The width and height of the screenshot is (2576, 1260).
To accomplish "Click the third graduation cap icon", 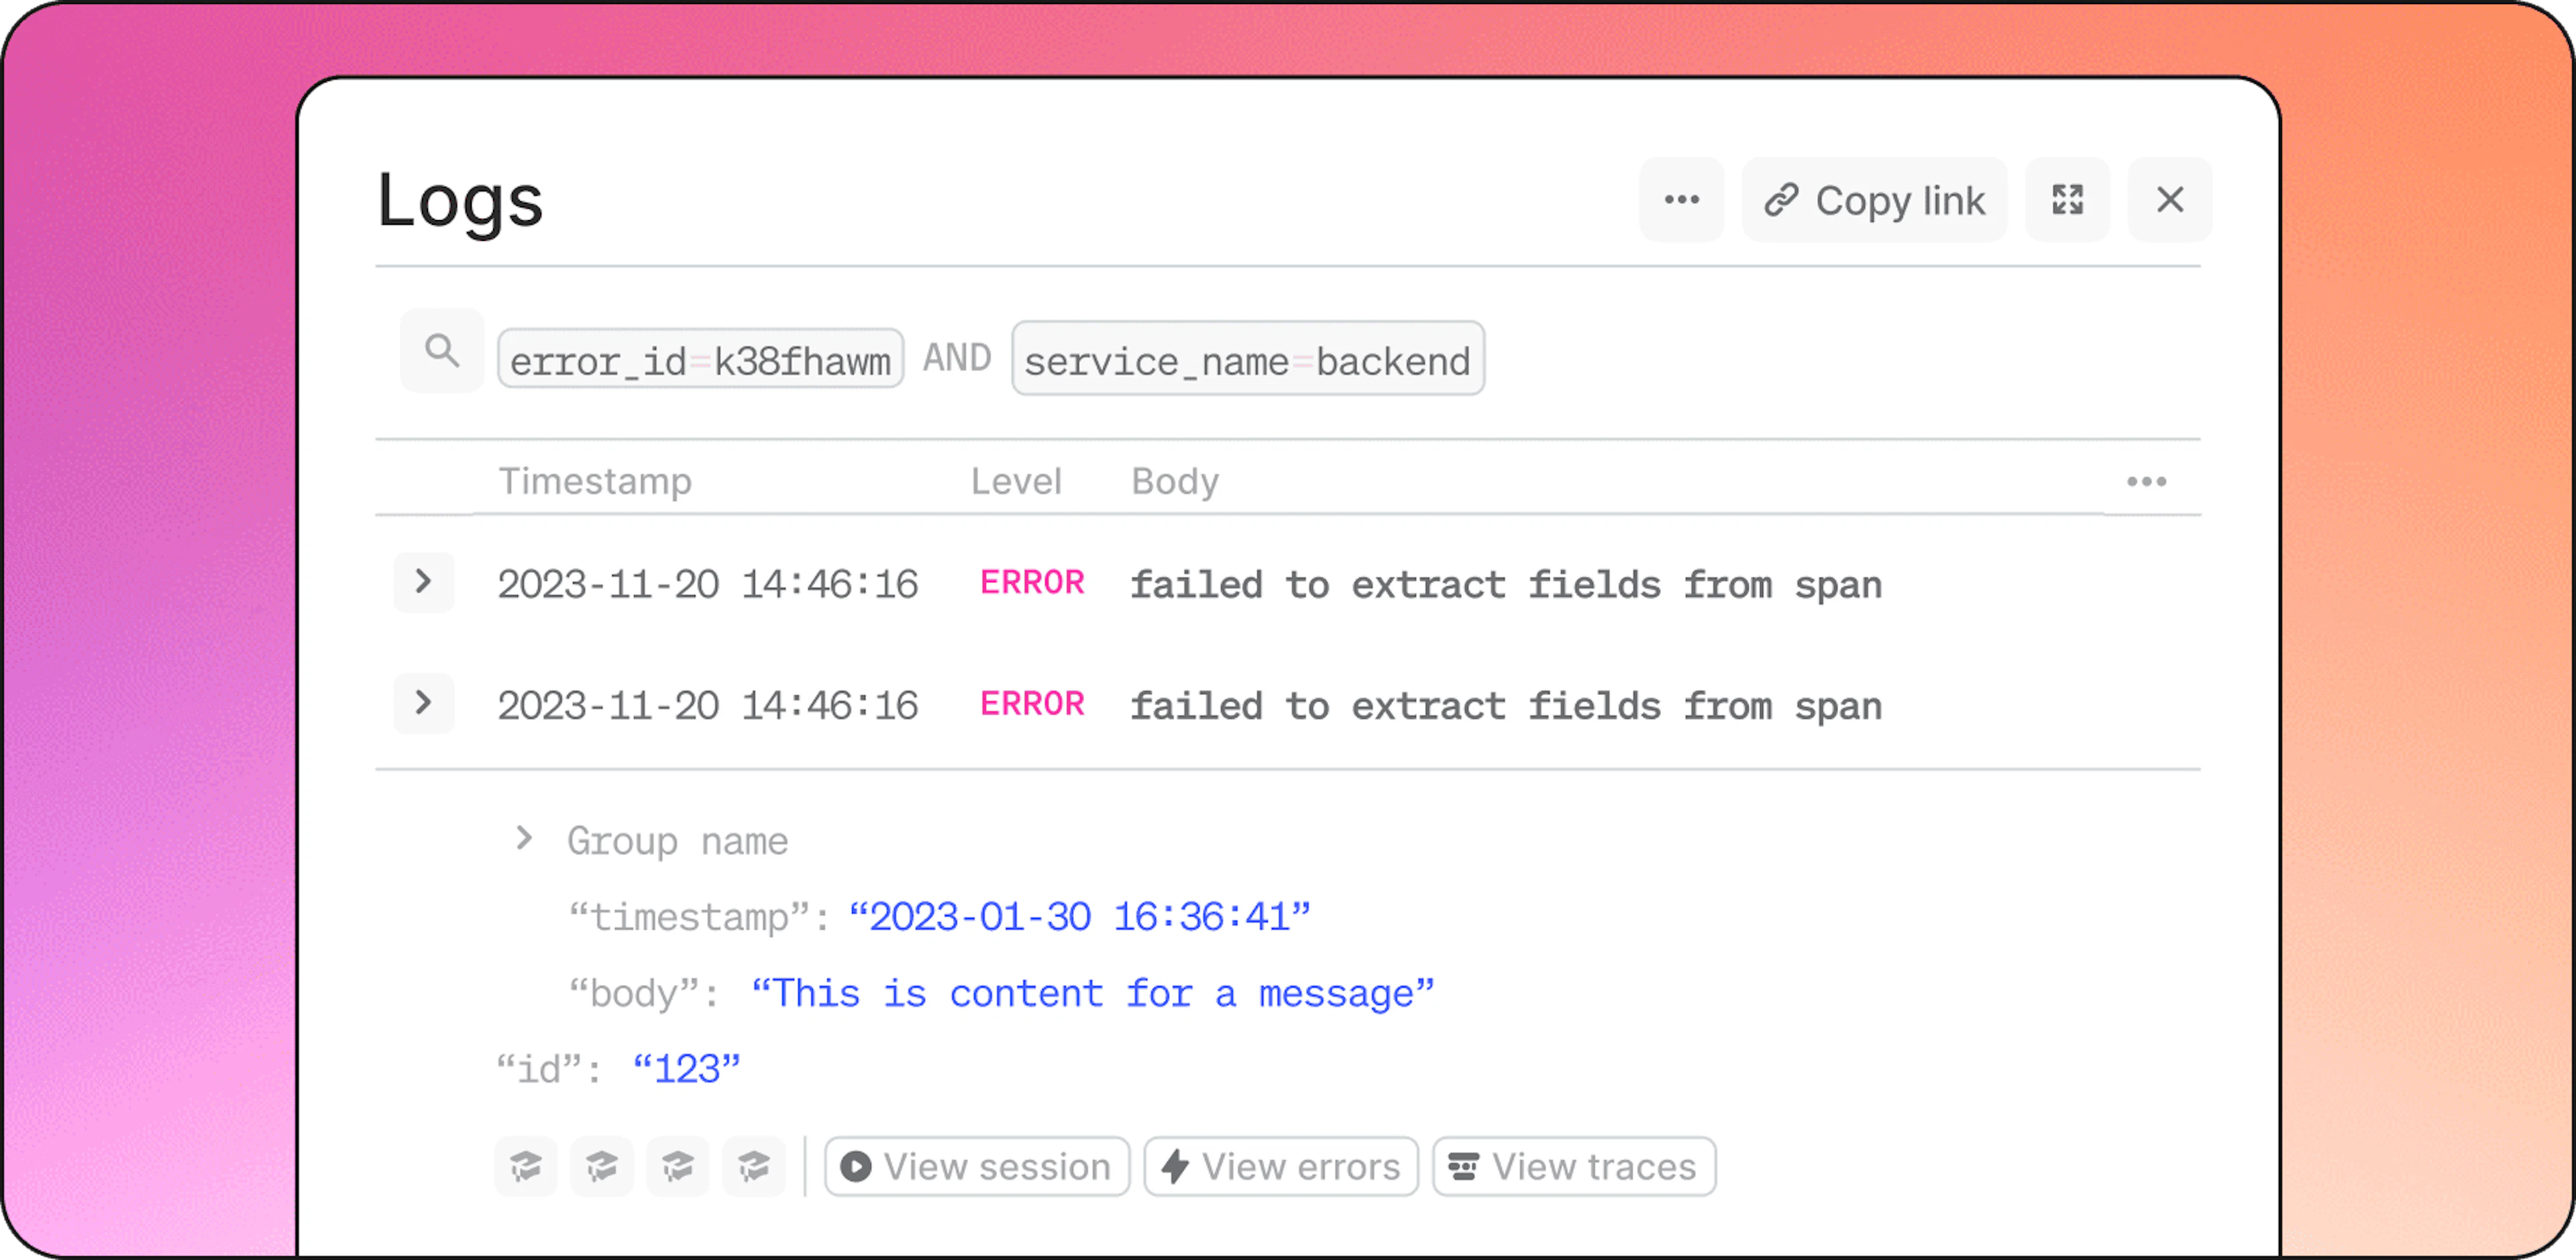I will pos(678,1166).
